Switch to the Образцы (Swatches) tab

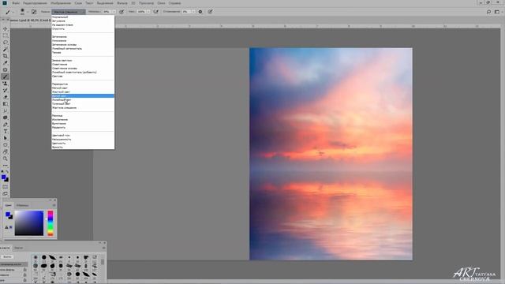[22, 205]
